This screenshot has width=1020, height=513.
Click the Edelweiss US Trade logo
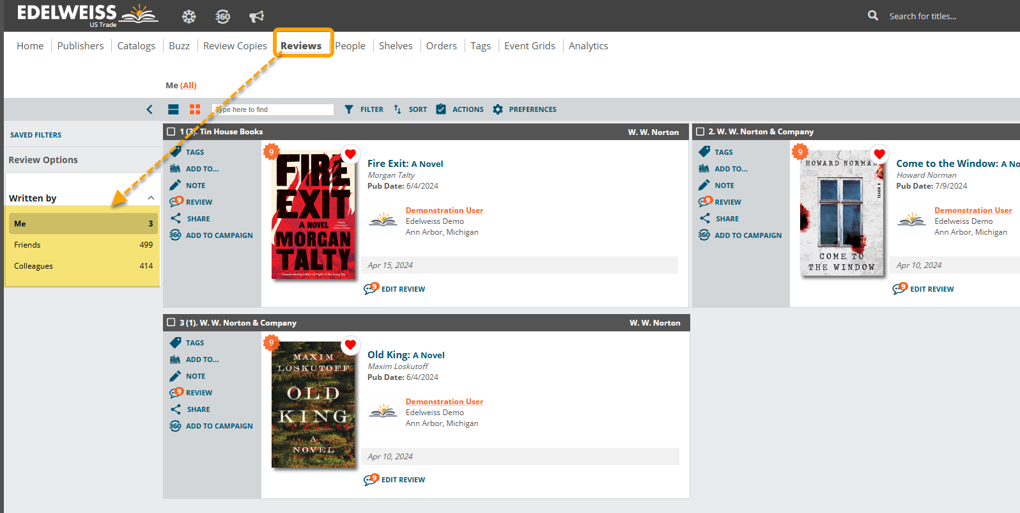[x=87, y=15]
